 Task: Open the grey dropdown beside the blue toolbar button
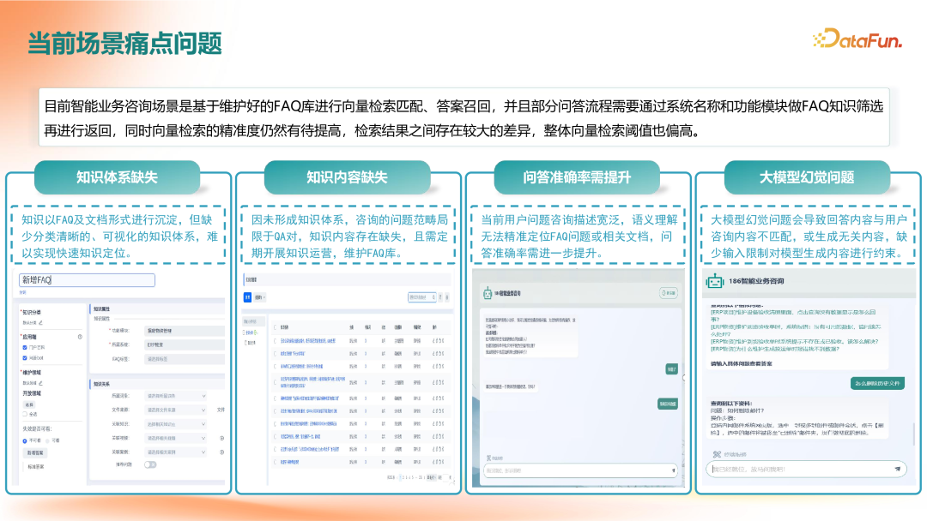[259, 297]
